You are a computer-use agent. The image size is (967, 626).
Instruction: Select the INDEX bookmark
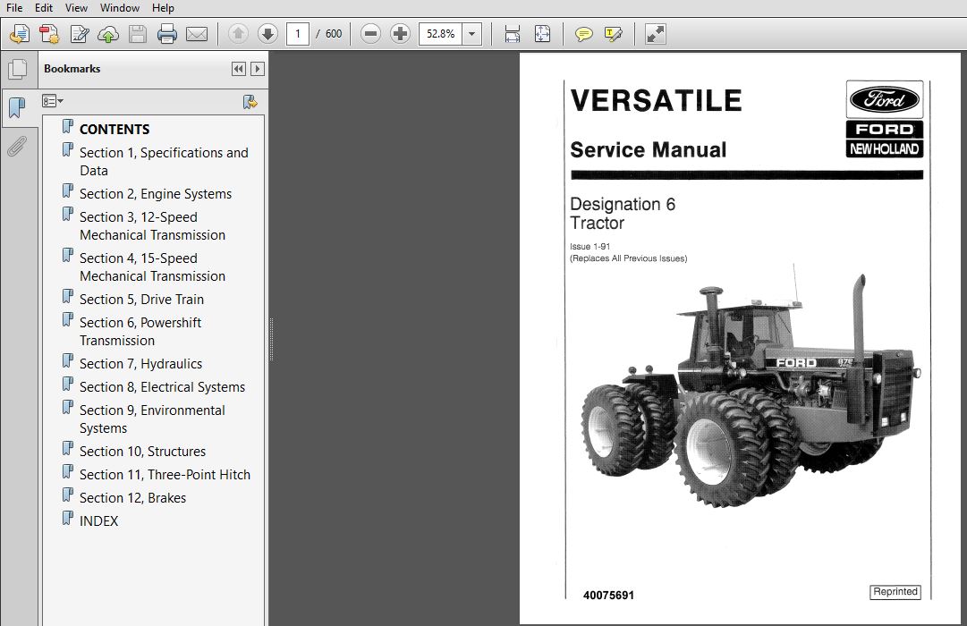[x=98, y=521]
